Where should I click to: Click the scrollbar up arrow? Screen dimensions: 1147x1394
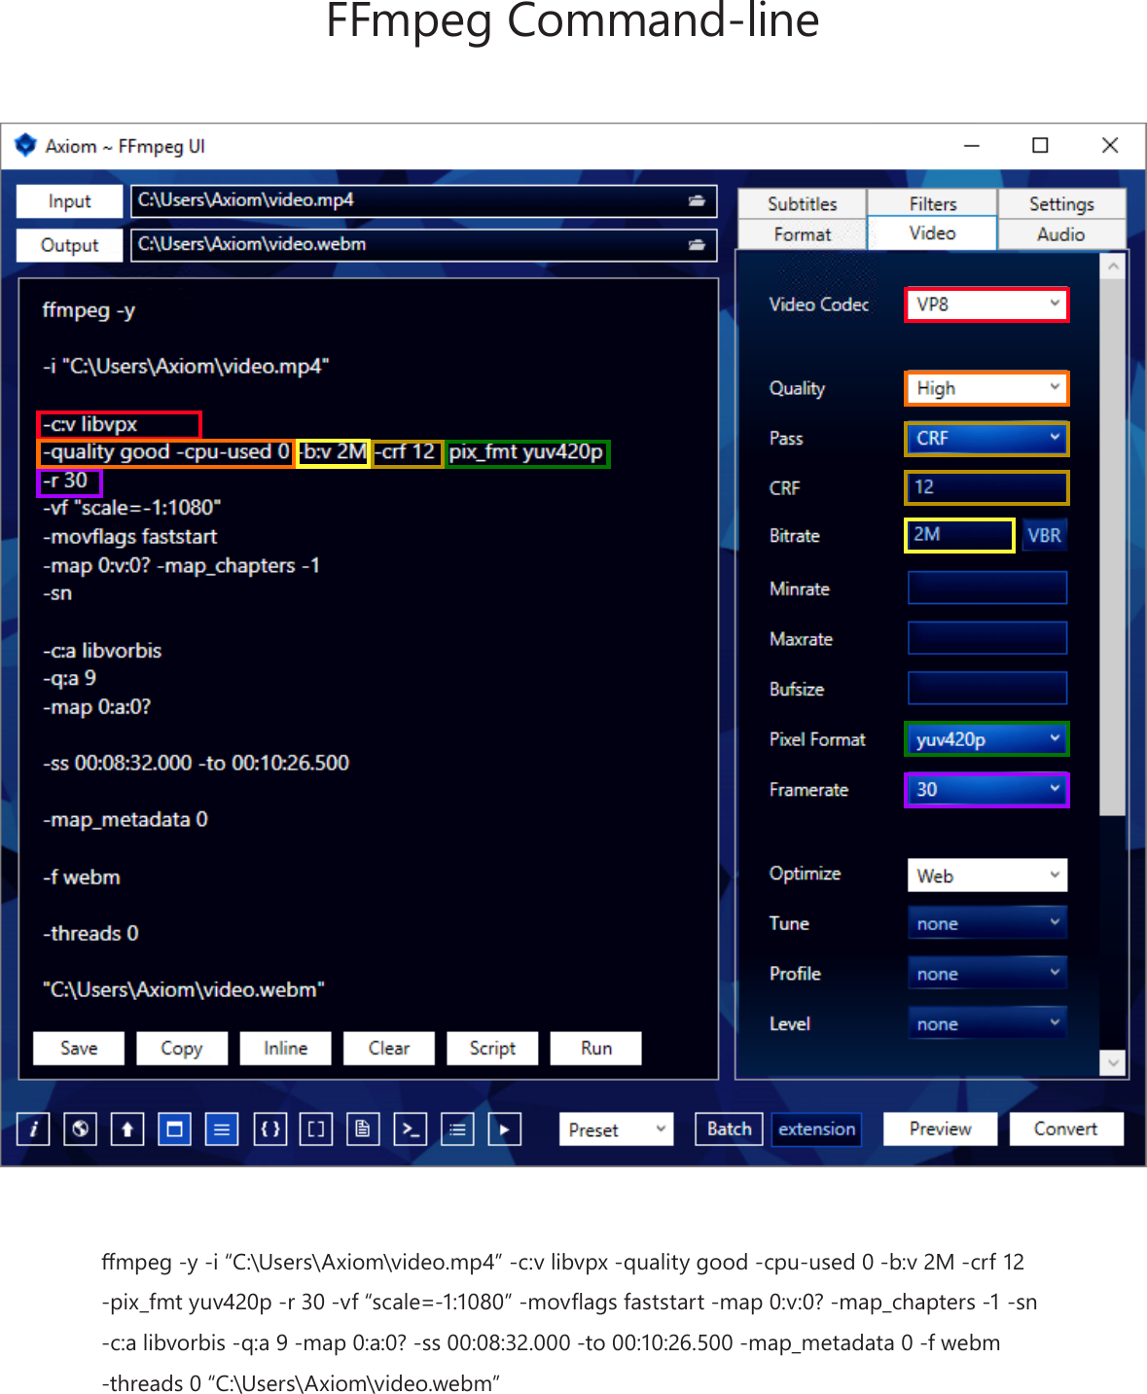point(1113,265)
